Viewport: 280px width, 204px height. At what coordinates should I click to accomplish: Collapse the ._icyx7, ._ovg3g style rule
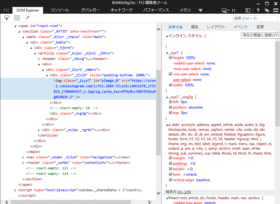pos(167,97)
